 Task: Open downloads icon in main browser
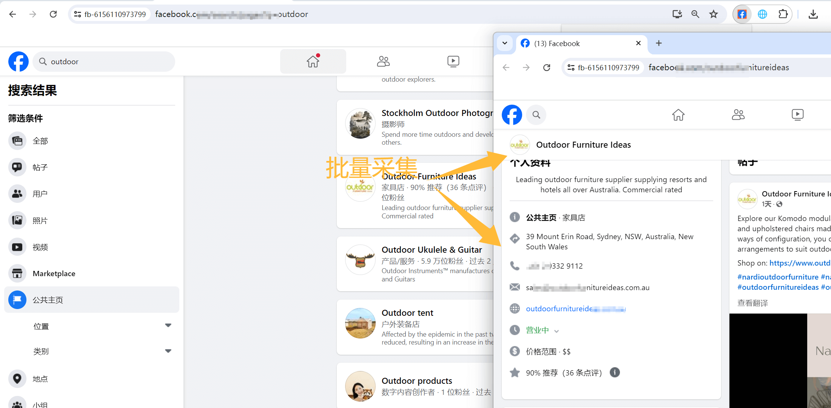click(813, 14)
